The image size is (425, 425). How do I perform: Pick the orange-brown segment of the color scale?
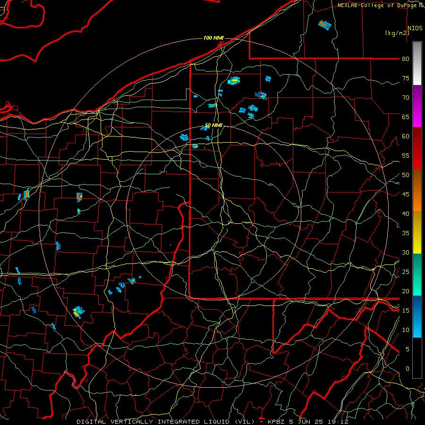tap(417, 190)
